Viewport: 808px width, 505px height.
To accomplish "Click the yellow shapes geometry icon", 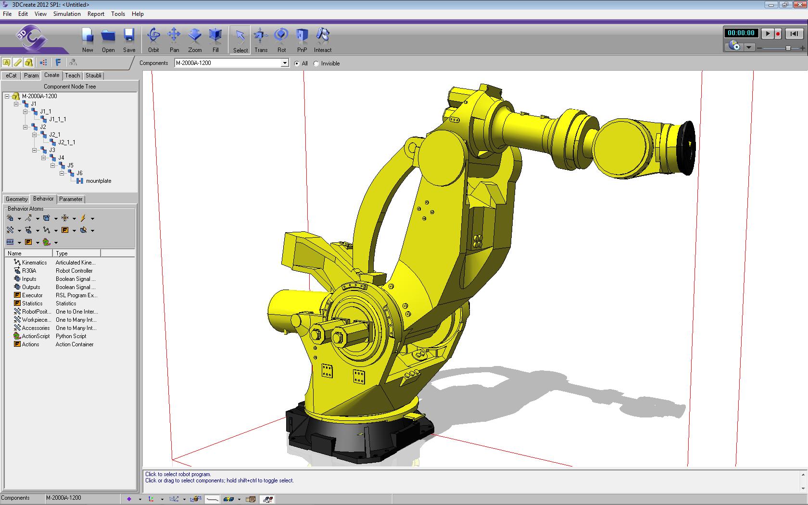I will 29,62.
